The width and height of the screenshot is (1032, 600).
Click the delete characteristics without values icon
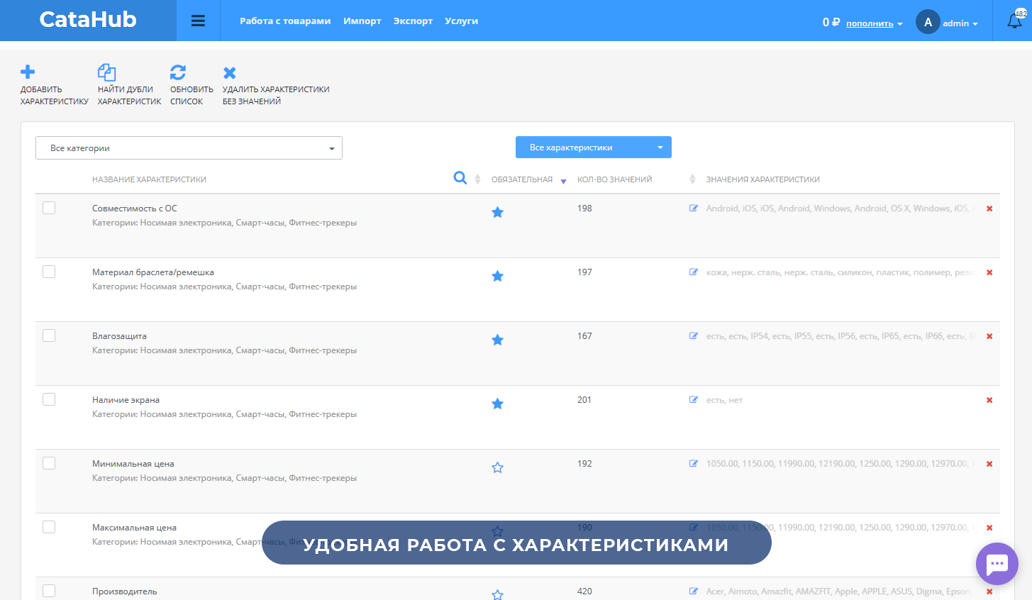pyautogui.click(x=230, y=72)
